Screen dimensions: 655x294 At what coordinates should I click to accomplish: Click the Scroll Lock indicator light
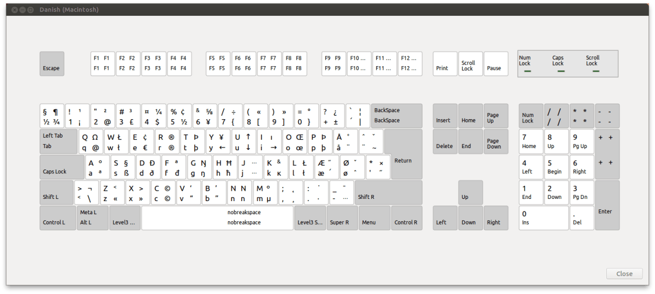(596, 71)
